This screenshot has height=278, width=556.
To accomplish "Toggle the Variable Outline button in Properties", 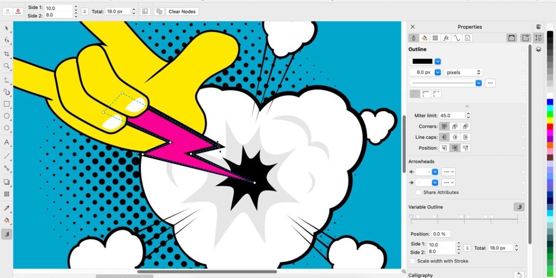I will tap(519, 207).
